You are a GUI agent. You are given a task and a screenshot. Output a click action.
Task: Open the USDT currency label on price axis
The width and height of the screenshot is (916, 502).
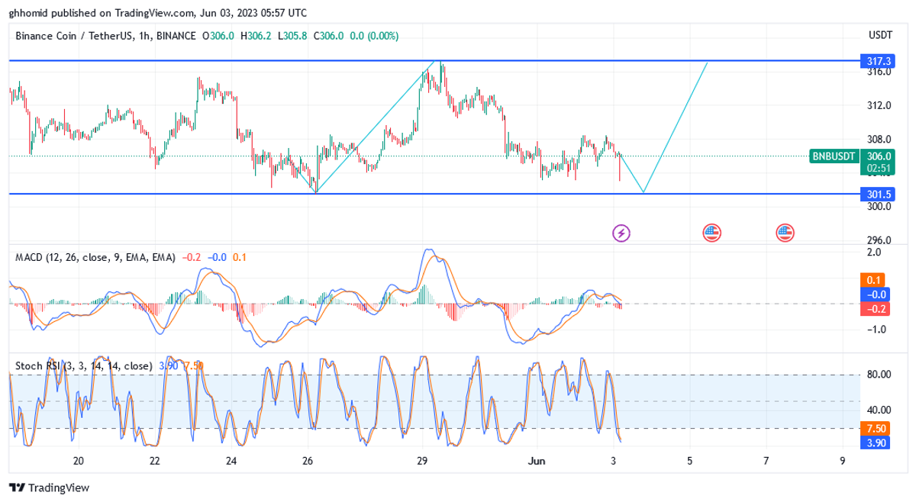880,36
